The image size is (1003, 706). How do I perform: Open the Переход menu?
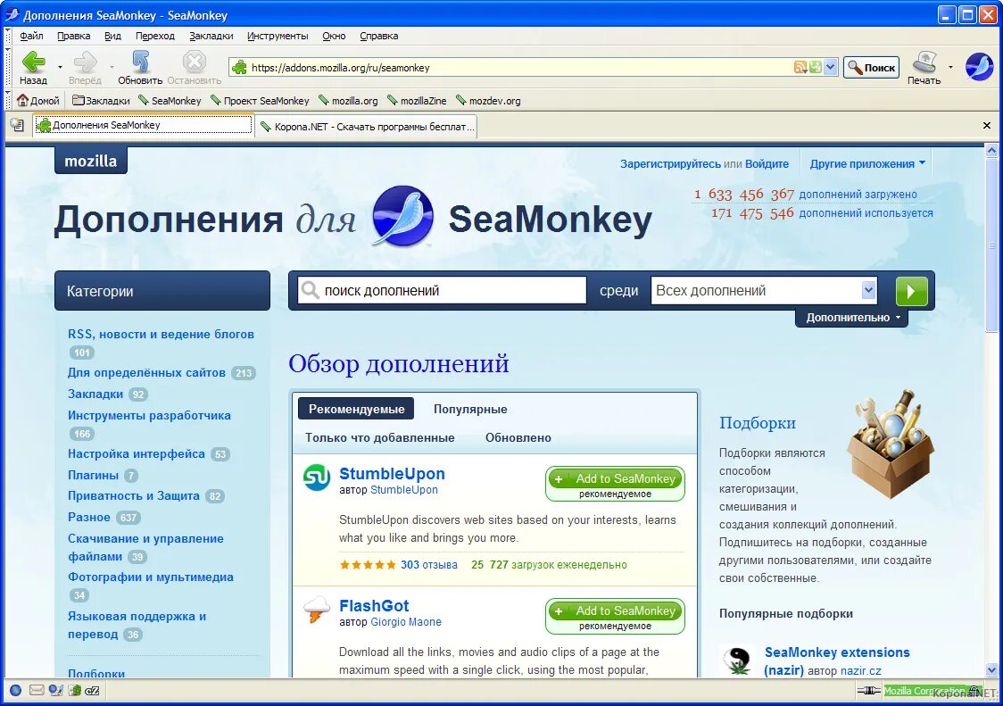click(154, 36)
